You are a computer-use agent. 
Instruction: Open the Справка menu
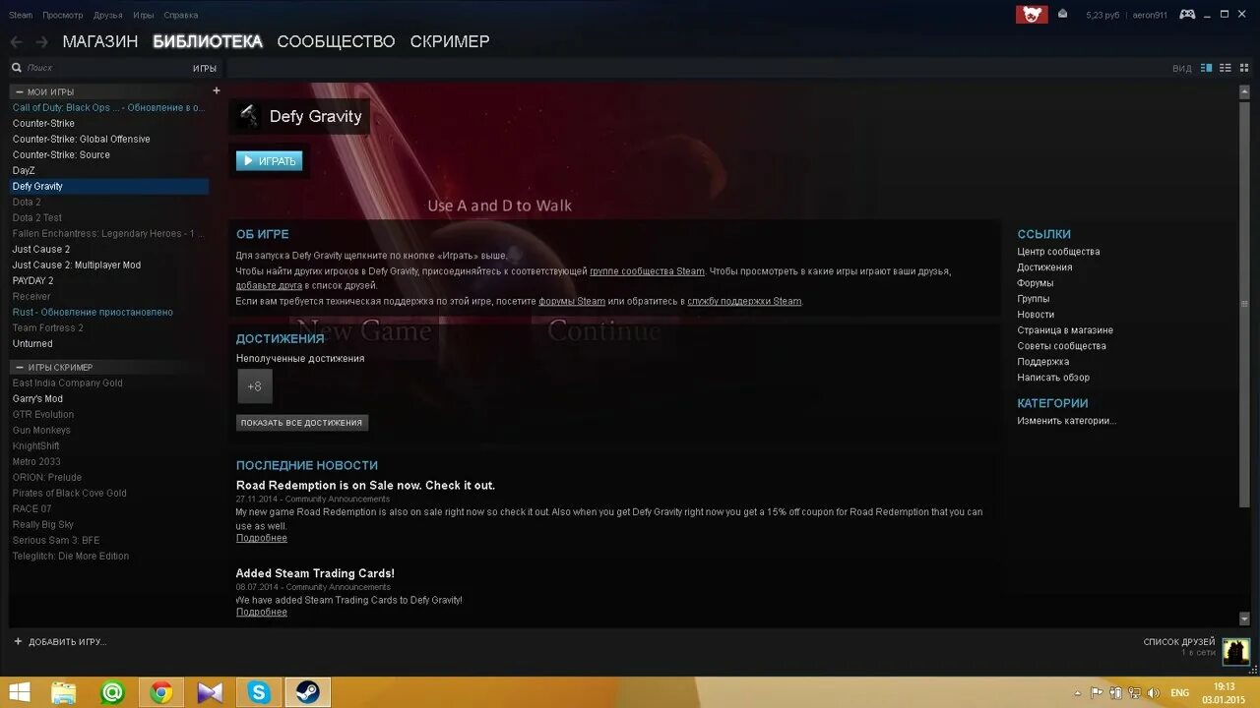pyautogui.click(x=181, y=15)
